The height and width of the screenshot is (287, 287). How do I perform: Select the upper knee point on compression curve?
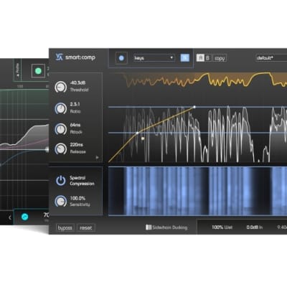[194, 107]
